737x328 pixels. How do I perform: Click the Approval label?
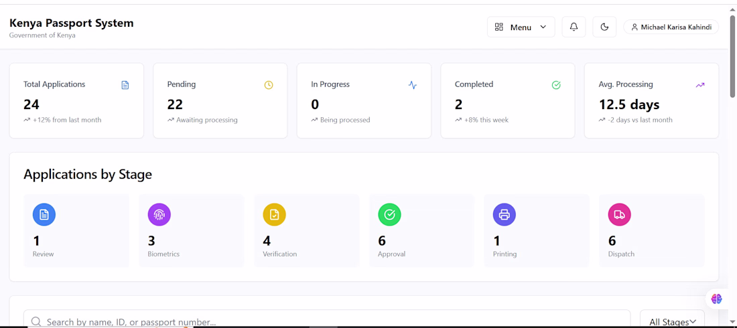tap(391, 254)
